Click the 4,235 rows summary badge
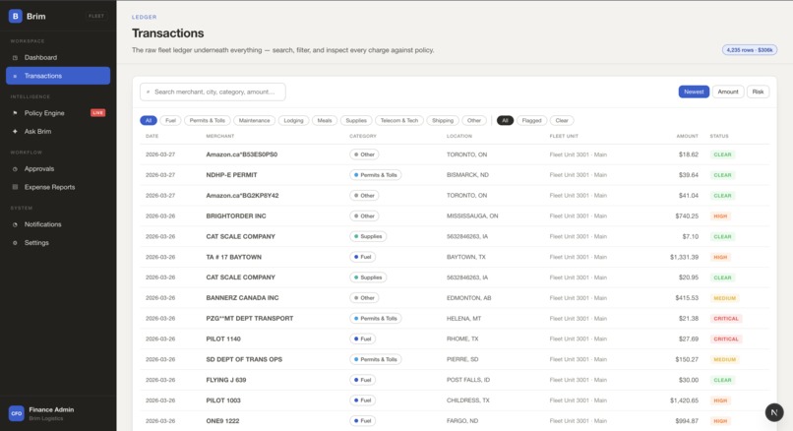The image size is (793, 431). (x=750, y=50)
